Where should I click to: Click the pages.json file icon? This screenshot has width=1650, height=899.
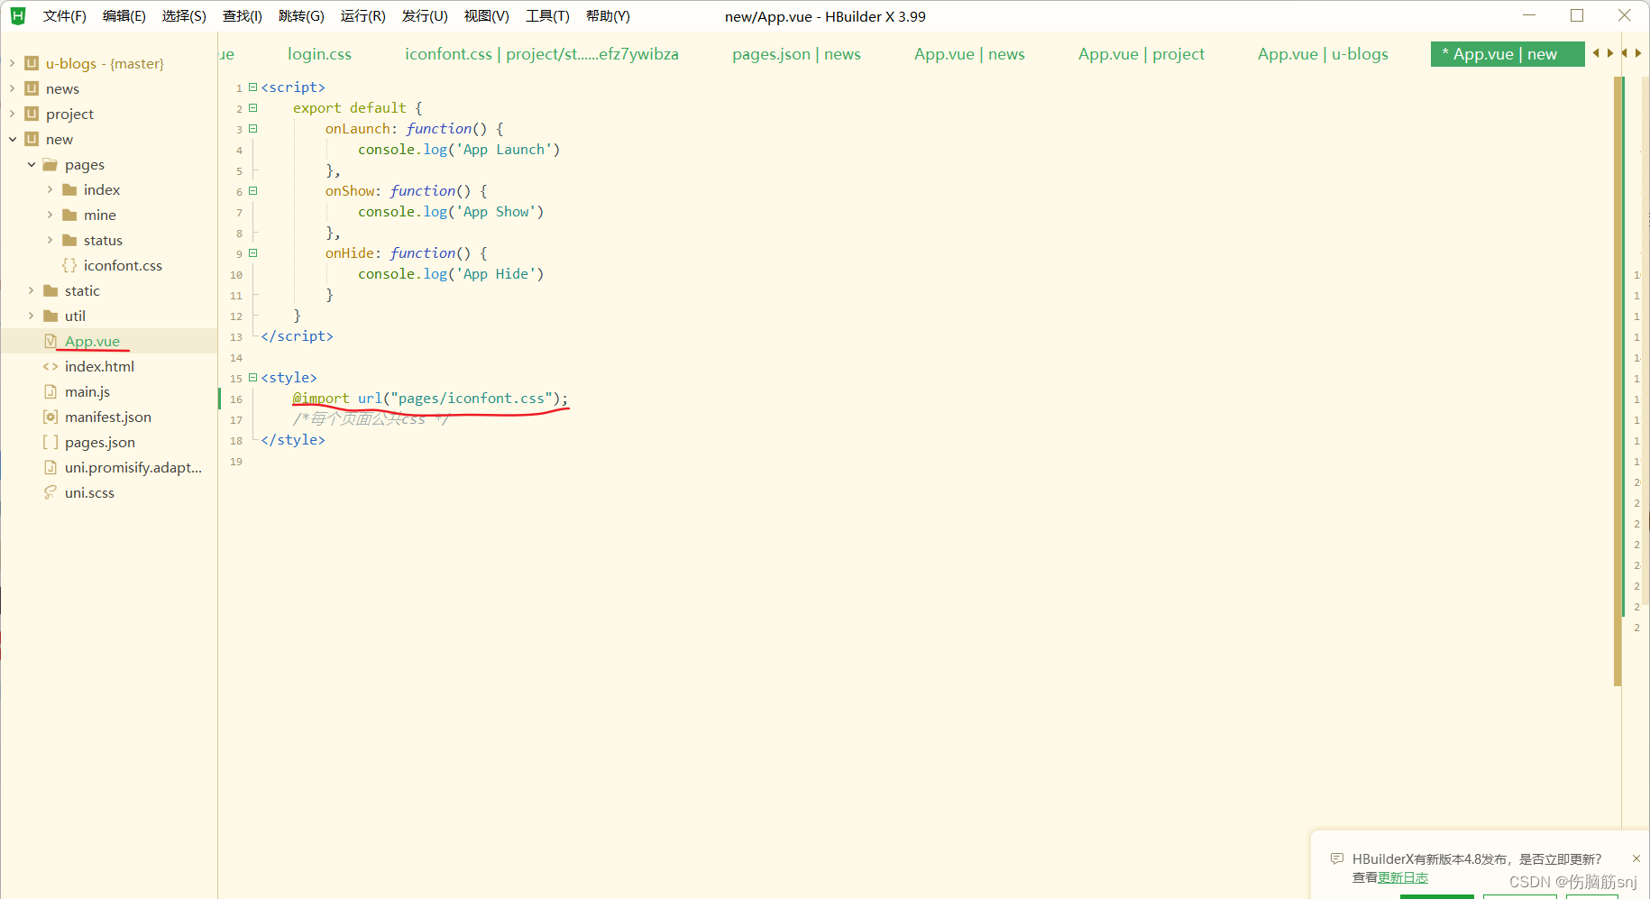click(x=50, y=442)
